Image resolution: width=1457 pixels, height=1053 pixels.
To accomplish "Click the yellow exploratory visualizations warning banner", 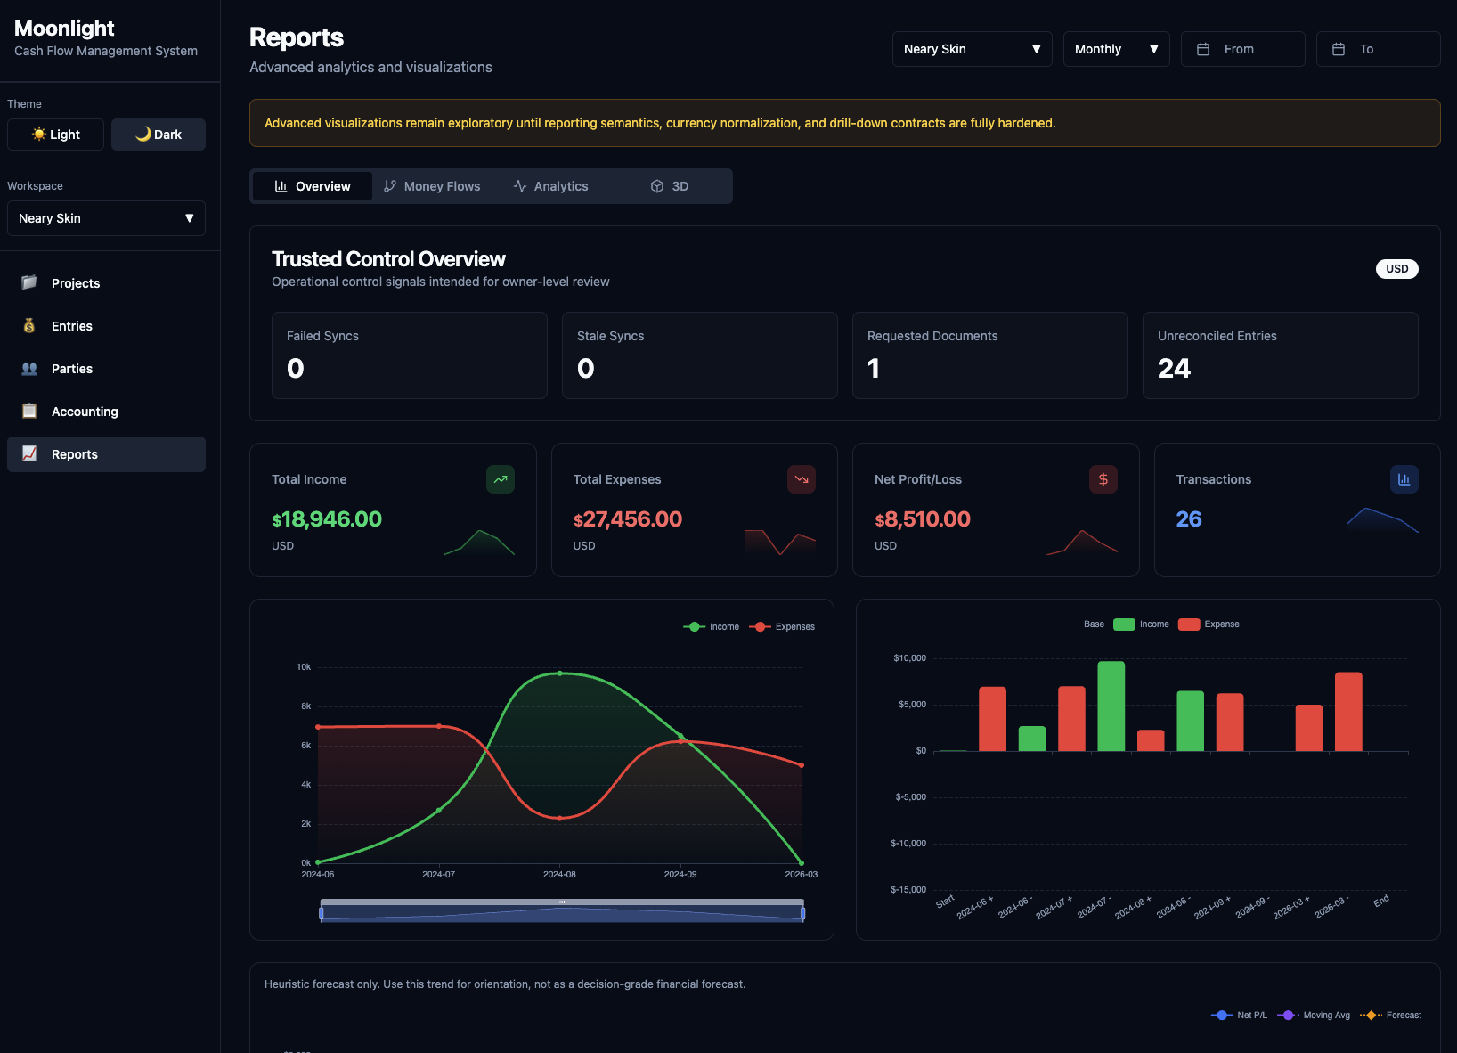I will [x=845, y=123].
